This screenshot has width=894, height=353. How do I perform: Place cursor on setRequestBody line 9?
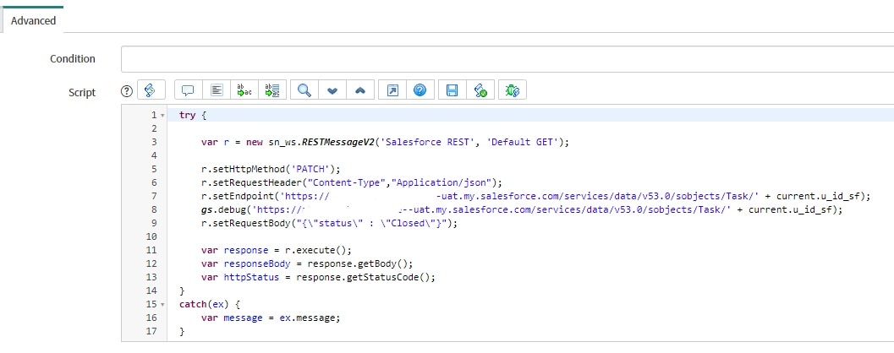click(330, 223)
